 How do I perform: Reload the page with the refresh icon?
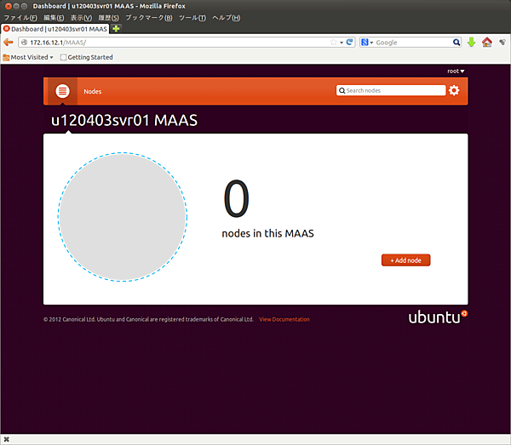349,42
